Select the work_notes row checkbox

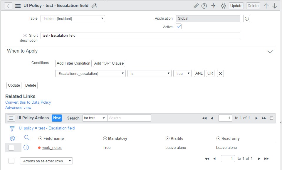(x=11, y=148)
